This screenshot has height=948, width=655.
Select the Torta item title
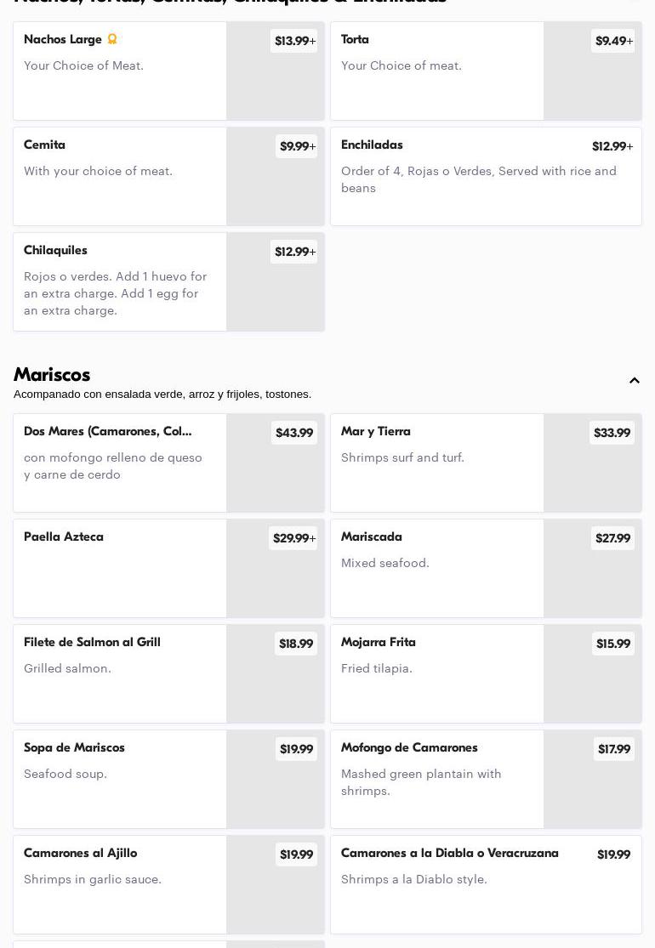tap(355, 40)
